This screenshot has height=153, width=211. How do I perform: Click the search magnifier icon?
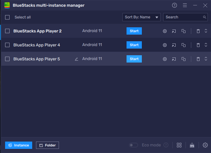pyautogui.click(x=204, y=17)
